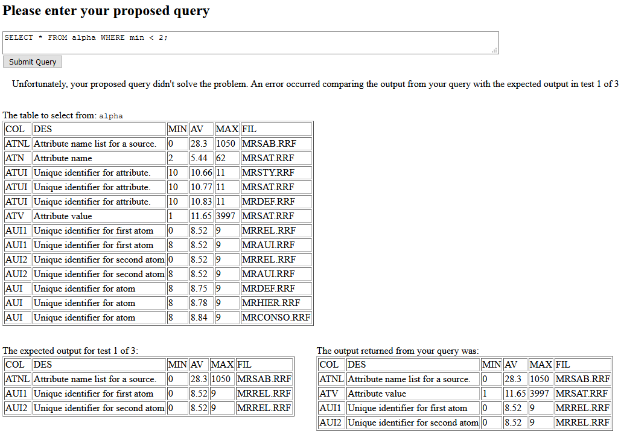Click the 'The table to select from' label

63,115
